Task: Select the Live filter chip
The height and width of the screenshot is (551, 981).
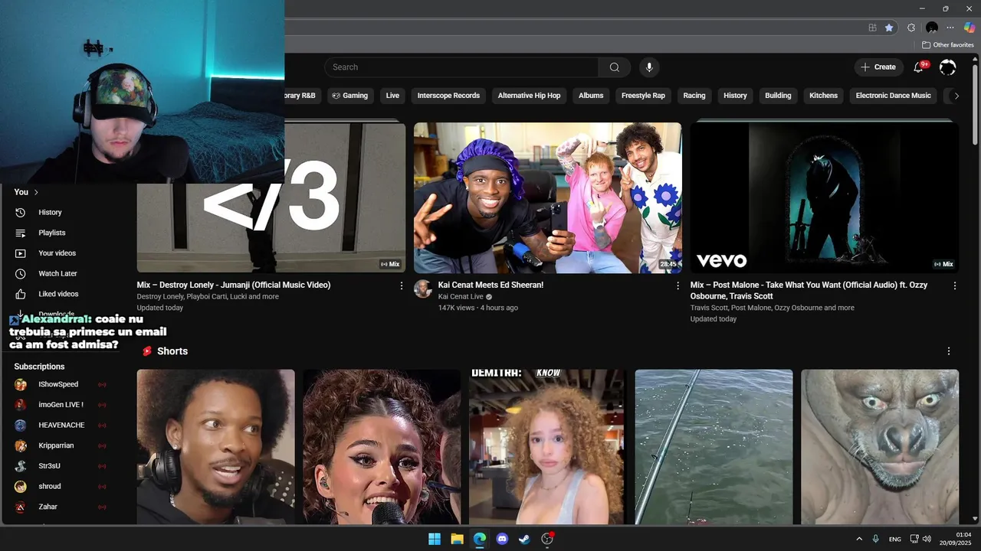Action: 392,96
